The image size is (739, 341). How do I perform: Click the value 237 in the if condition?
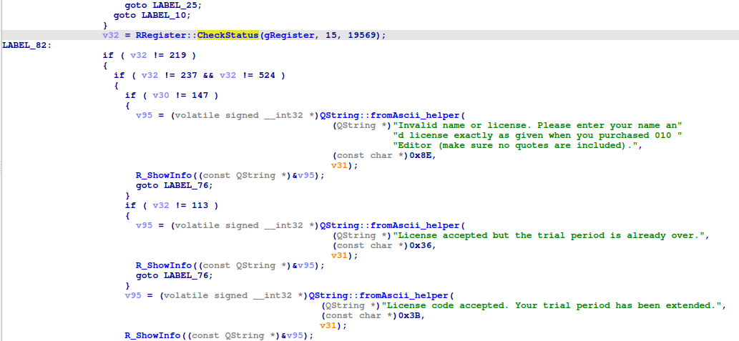tap(191, 75)
